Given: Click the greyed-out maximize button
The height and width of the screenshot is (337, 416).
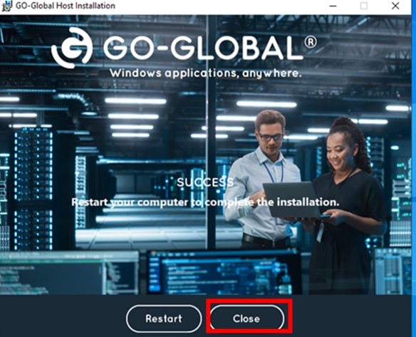Looking at the screenshot, I should 364,6.
